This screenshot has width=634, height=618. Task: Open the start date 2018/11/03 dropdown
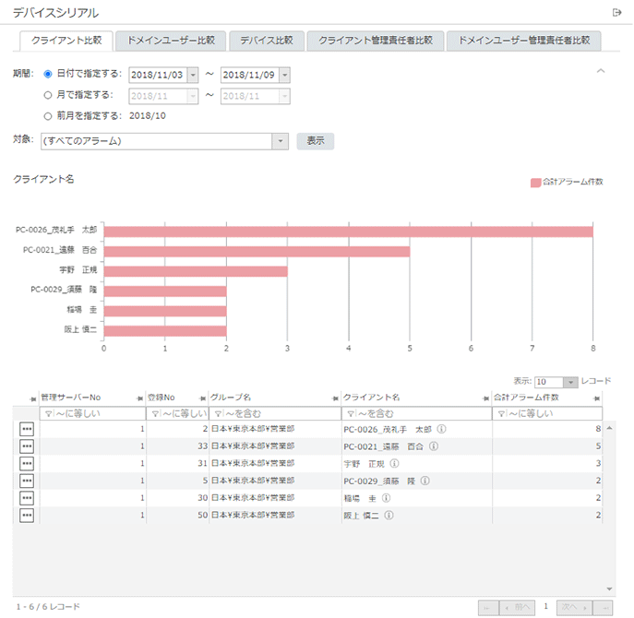(193, 75)
